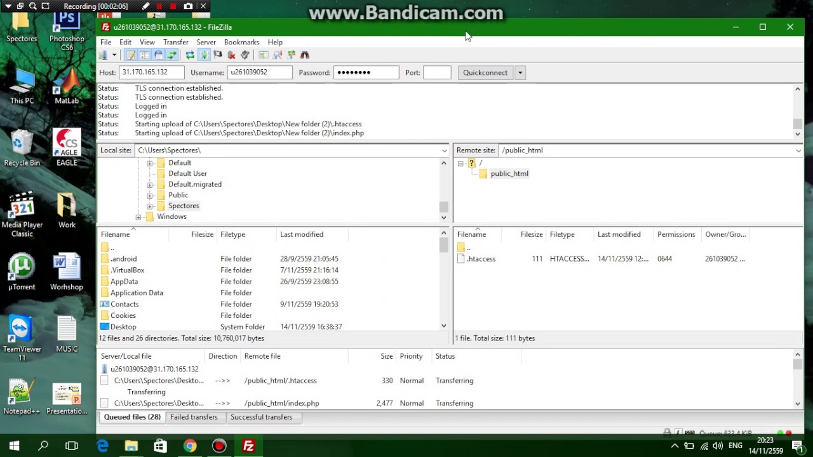
Task: Sort remote list by Owner/Group column
Action: [x=725, y=234]
